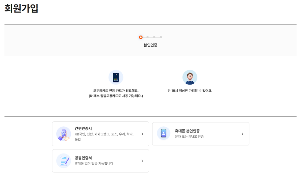306x181 pixels.
Task: Click the 간편인증서 hand-and-phone icon
Action: point(63,134)
